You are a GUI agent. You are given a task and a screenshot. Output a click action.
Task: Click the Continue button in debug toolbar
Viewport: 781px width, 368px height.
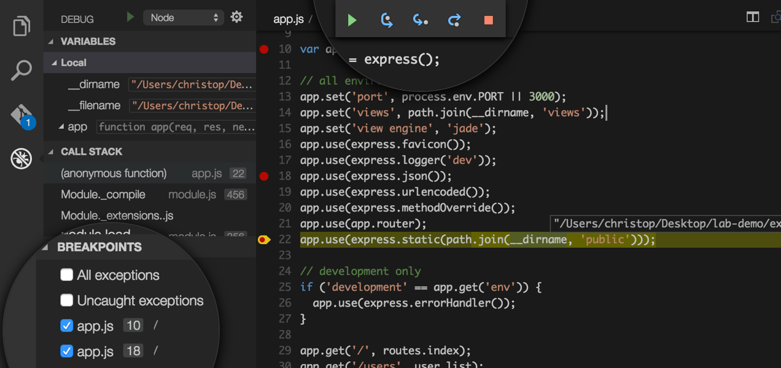(x=352, y=20)
